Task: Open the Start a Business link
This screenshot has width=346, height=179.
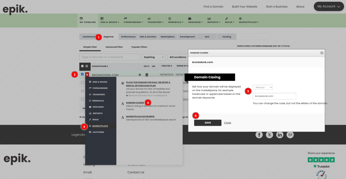Action: [277, 7]
